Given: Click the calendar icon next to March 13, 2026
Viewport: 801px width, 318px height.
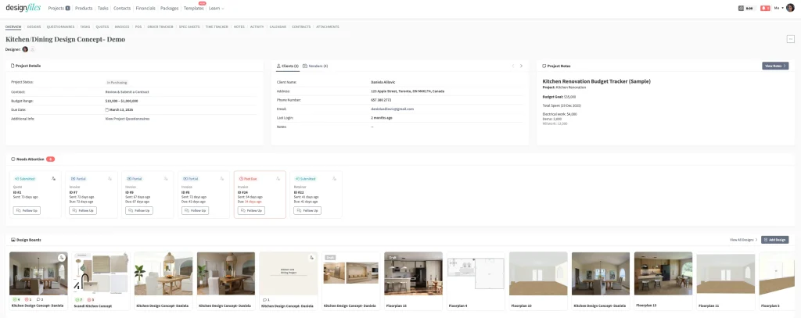Looking at the screenshot, I should (106, 109).
